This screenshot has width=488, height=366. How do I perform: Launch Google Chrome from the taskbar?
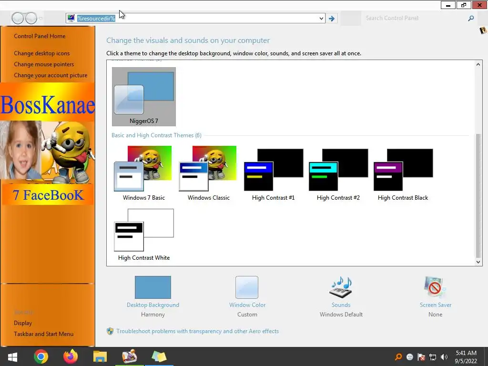41,356
